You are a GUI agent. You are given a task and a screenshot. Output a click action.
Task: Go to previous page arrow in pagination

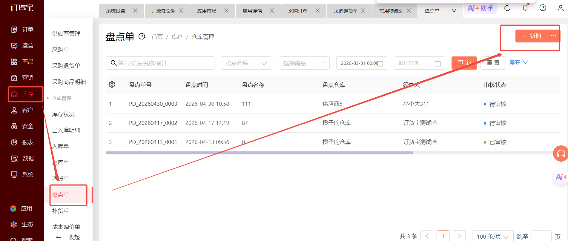click(x=427, y=236)
